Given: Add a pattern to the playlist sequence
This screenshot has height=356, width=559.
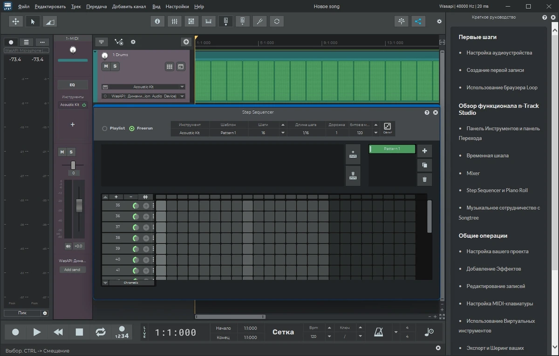Looking at the screenshot, I should [x=353, y=153].
